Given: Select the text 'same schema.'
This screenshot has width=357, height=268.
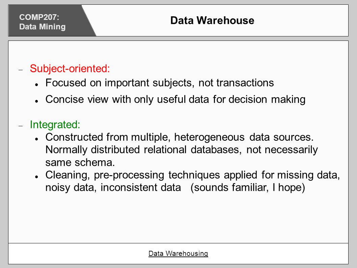Looking at the screenshot, I should 80,162.
